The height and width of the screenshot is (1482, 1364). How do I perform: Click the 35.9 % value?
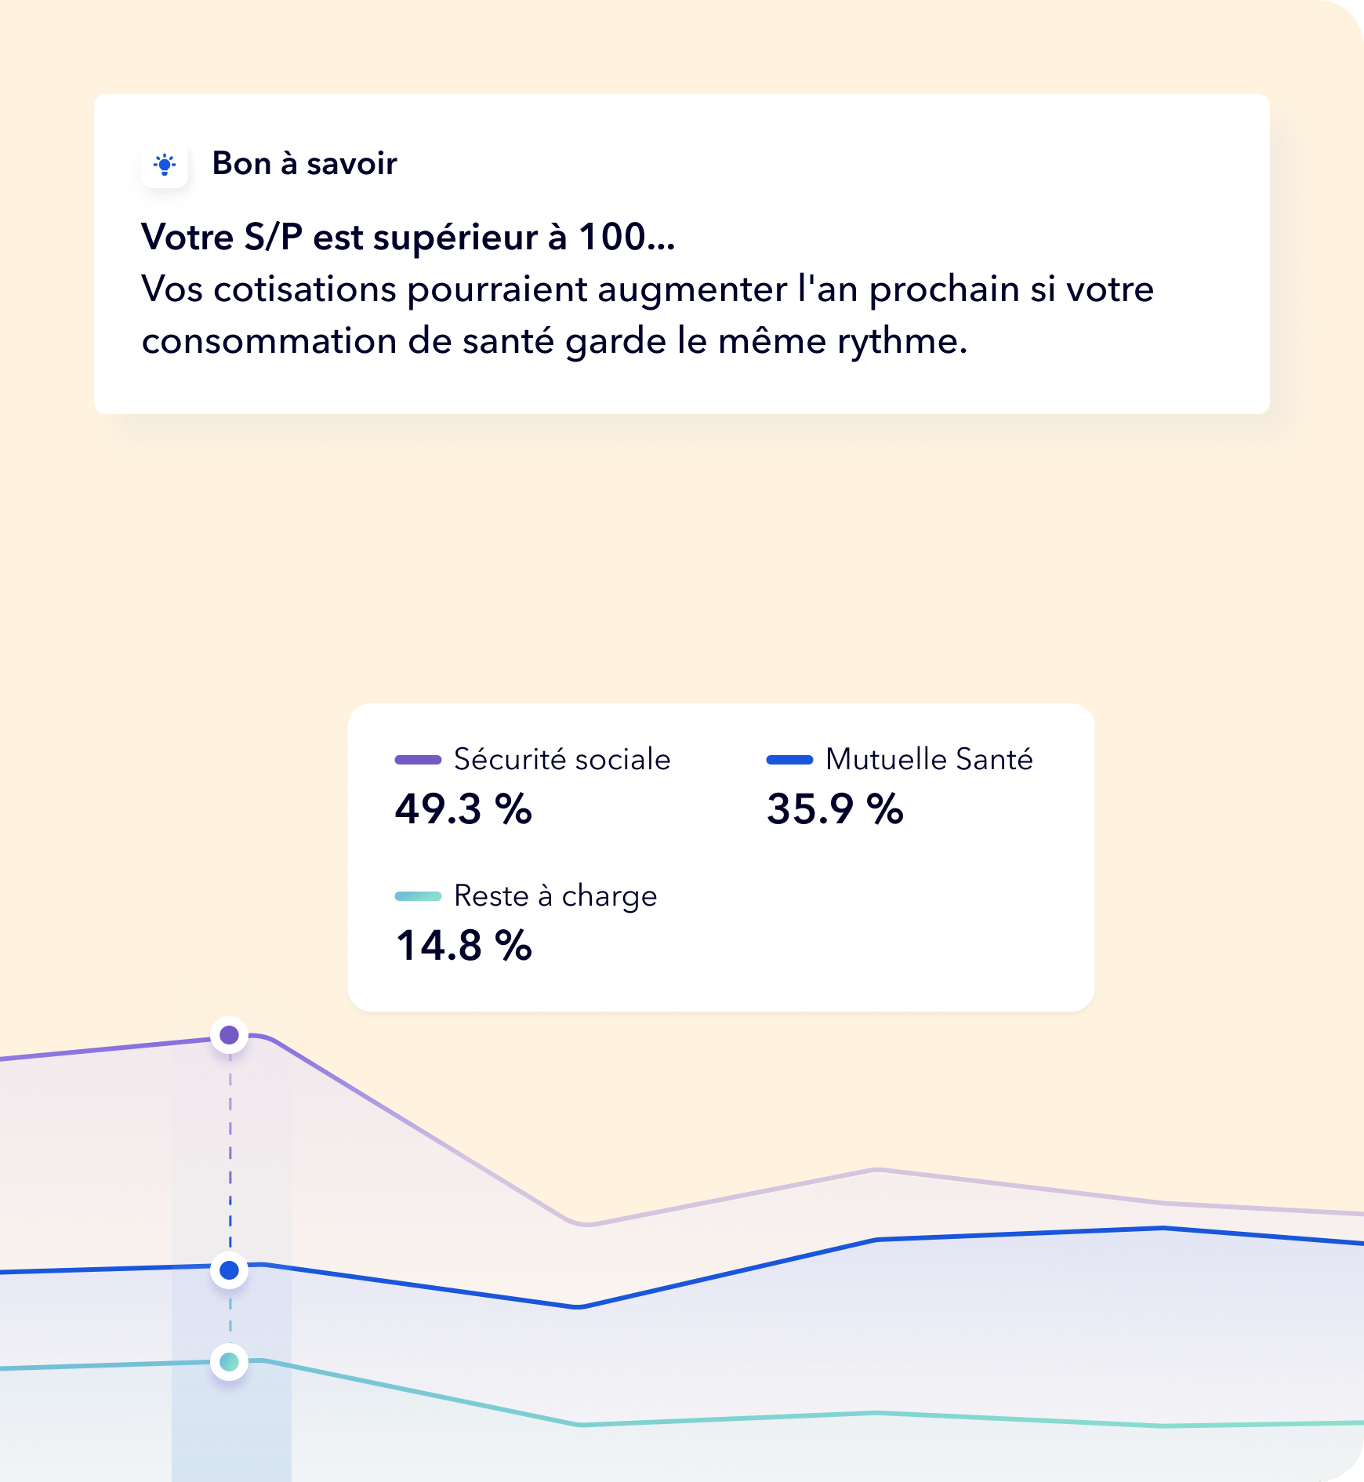click(x=835, y=808)
